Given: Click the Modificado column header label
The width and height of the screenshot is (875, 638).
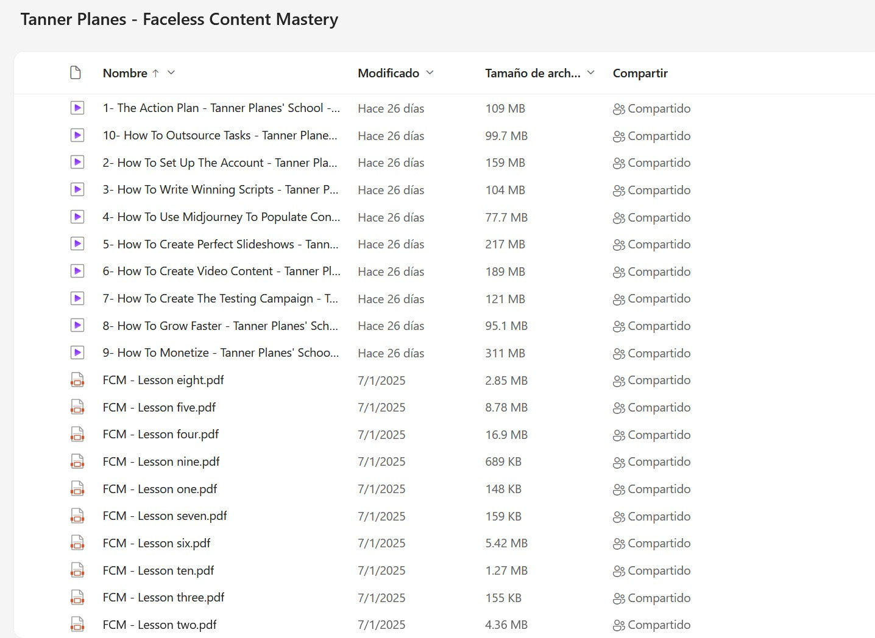Looking at the screenshot, I should [388, 73].
